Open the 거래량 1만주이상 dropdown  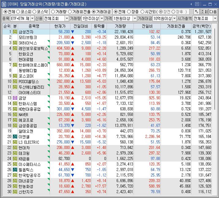(102, 18)
